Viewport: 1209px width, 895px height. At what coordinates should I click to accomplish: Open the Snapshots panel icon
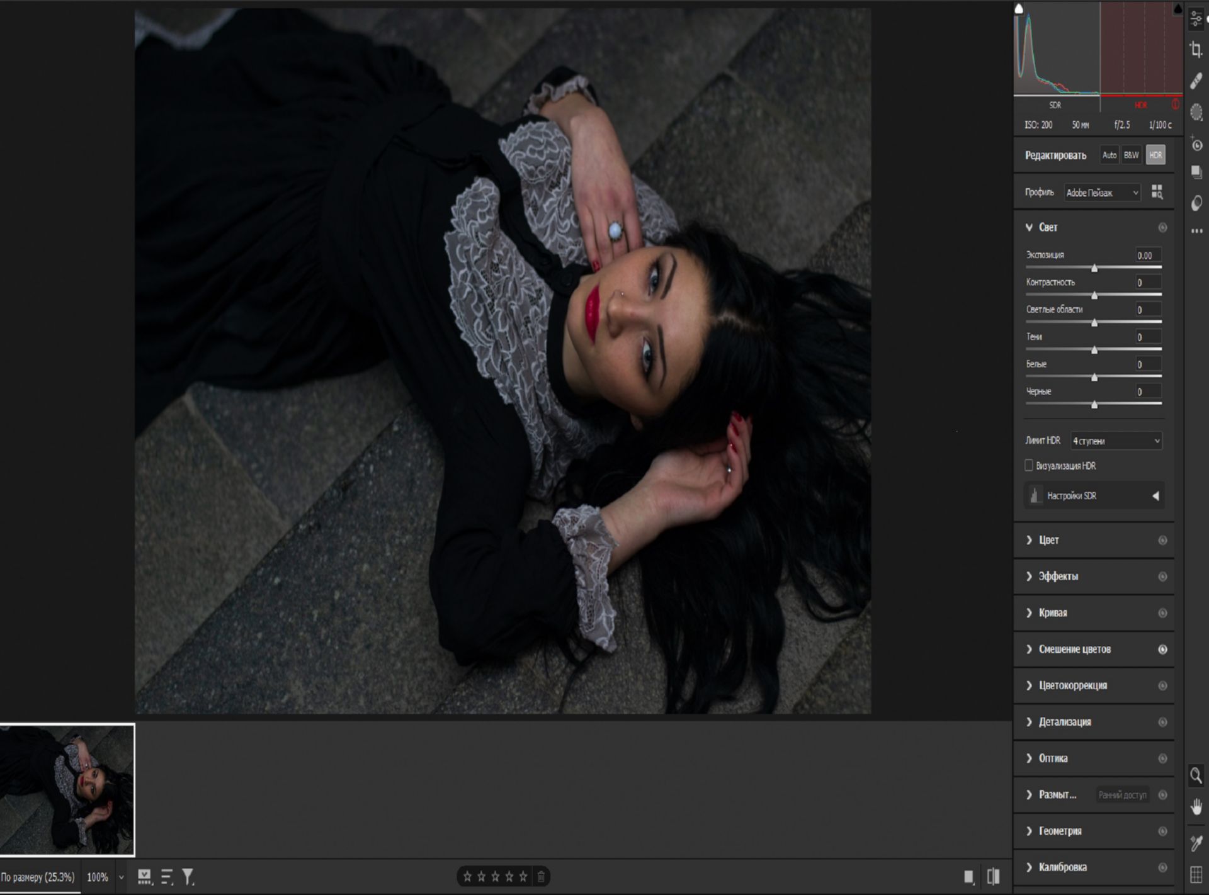click(1196, 172)
